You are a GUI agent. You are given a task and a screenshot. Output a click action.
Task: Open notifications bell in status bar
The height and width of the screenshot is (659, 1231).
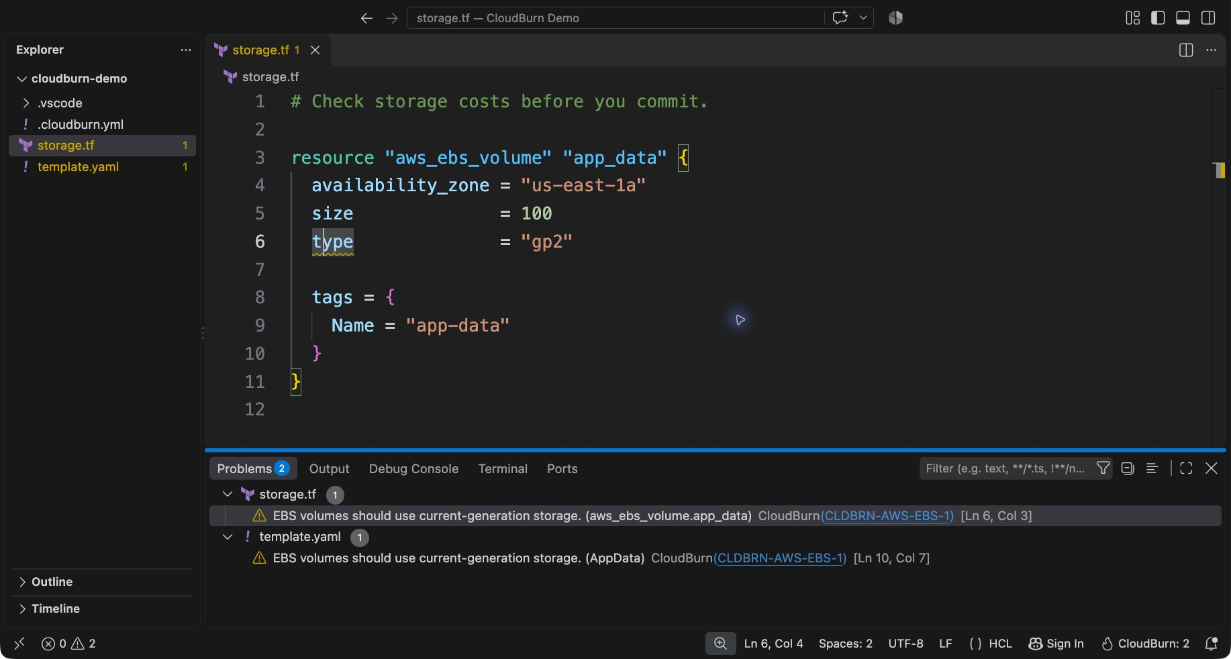point(1212,644)
